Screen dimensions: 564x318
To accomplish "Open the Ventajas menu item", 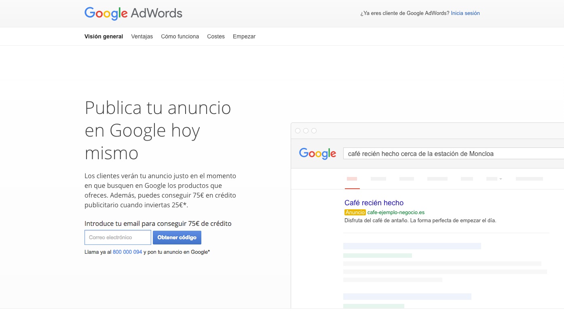I will pyautogui.click(x=142, y=36).
